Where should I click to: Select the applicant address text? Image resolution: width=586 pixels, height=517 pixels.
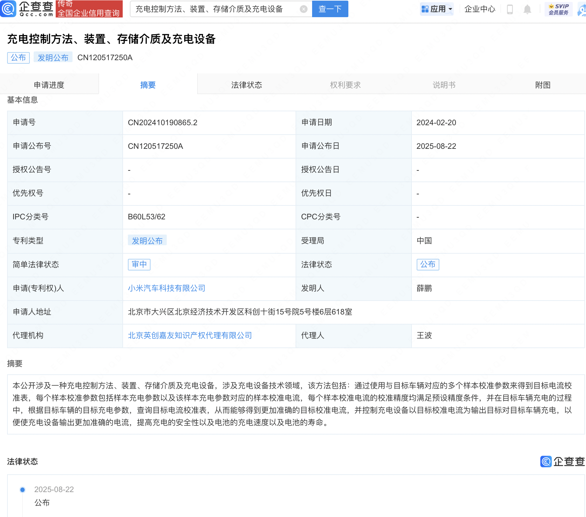pyautogui.click(x=240, y=312)
